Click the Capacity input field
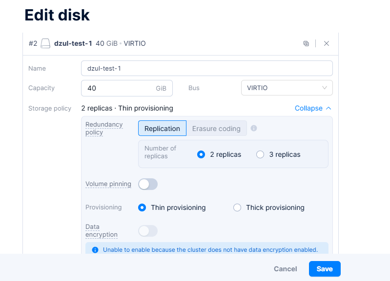 pos(120,88)
